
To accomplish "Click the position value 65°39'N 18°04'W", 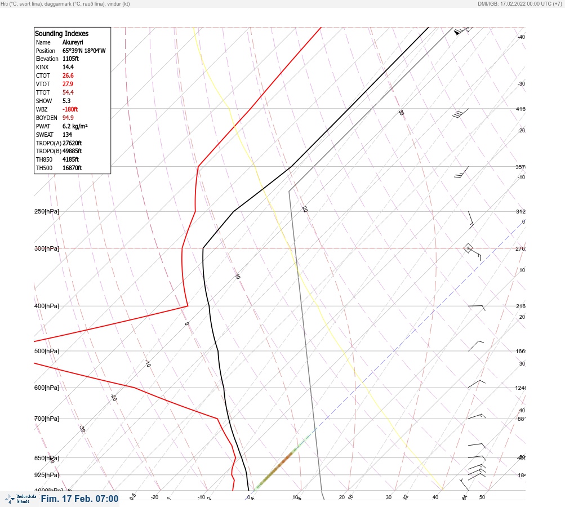I will pos(84,51).
